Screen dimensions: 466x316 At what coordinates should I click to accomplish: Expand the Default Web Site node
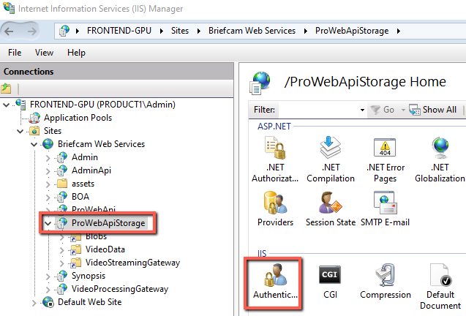tap(34, 303)
